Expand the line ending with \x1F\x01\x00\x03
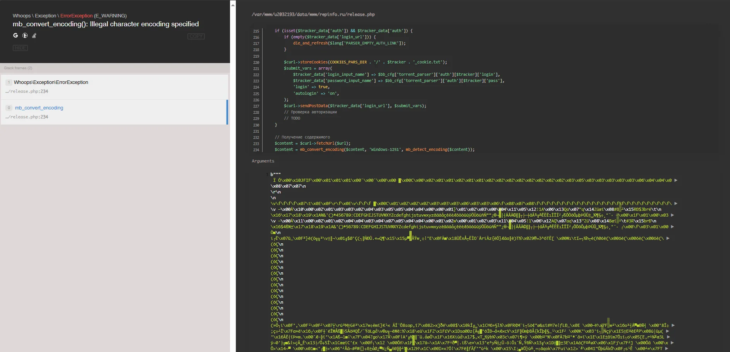The height and width of the screenshot is (352, 730). tap(672, 215)
